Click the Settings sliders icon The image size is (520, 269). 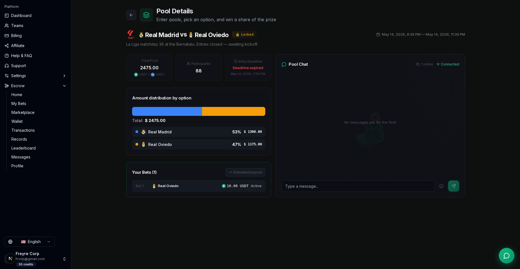point(7,76)
